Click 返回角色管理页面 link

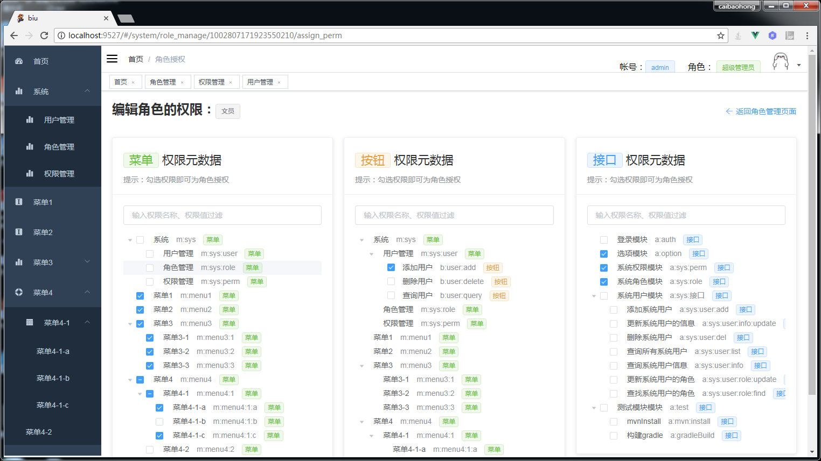pos(761,111)
